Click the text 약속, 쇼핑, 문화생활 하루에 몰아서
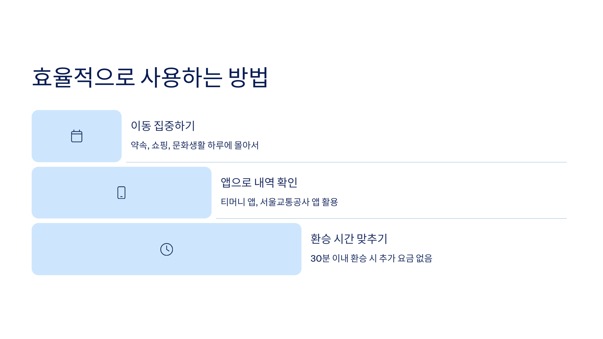 pos(195,145)
